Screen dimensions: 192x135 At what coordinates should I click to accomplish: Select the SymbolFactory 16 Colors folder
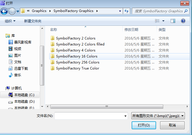click(x=77, y=56)
